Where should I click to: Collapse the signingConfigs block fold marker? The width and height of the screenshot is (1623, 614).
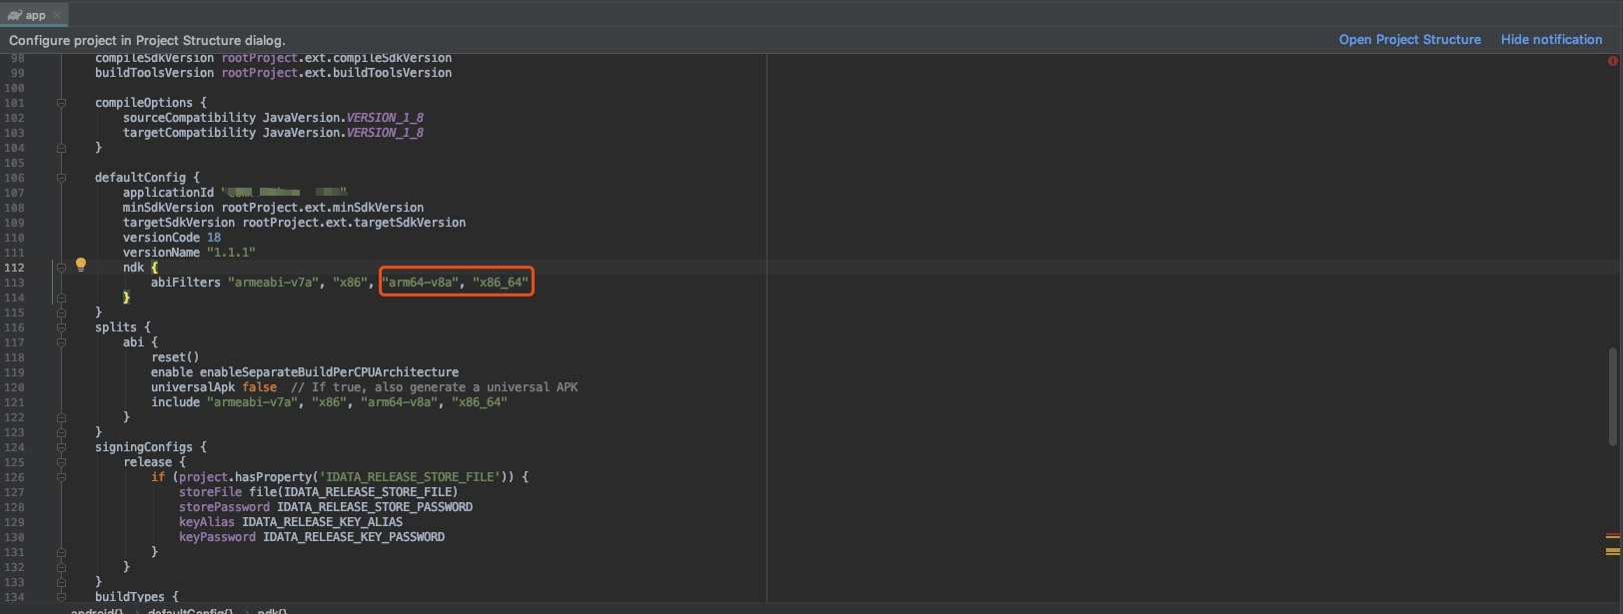(x=61, y=447)
